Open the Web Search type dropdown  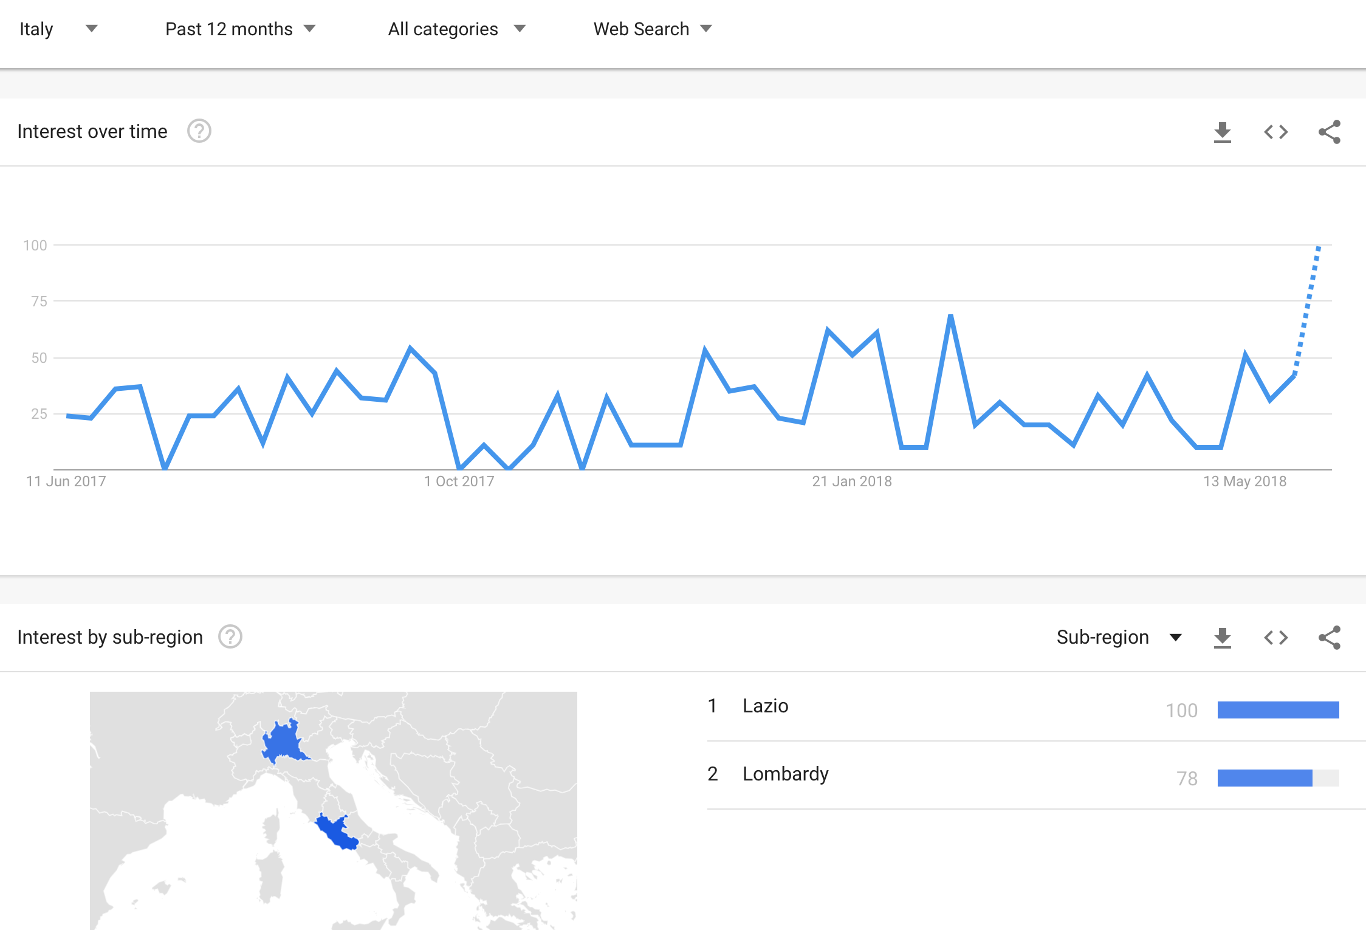coord(652,29)
